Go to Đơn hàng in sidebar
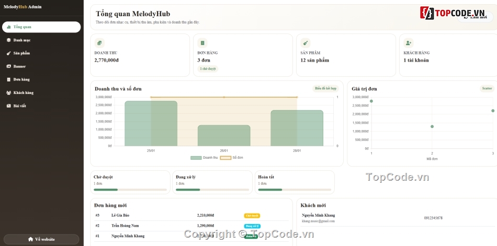The height and width of the screenshot is (246, 497). tap(41, 79)
